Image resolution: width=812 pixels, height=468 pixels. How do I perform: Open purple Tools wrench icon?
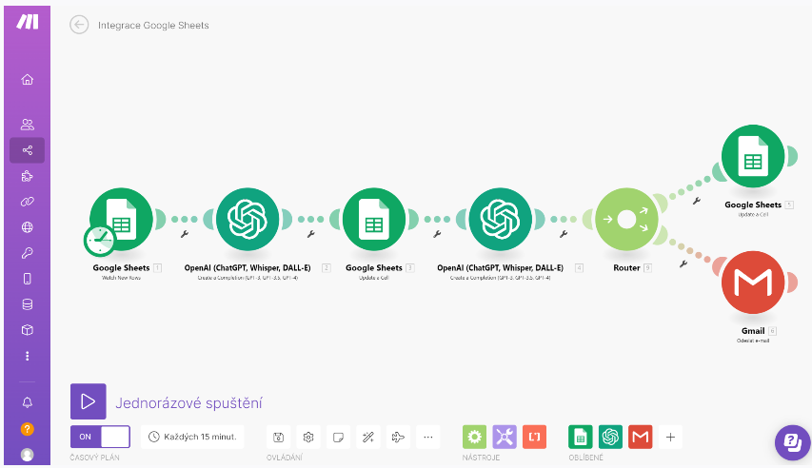click(x=505, y=437)
